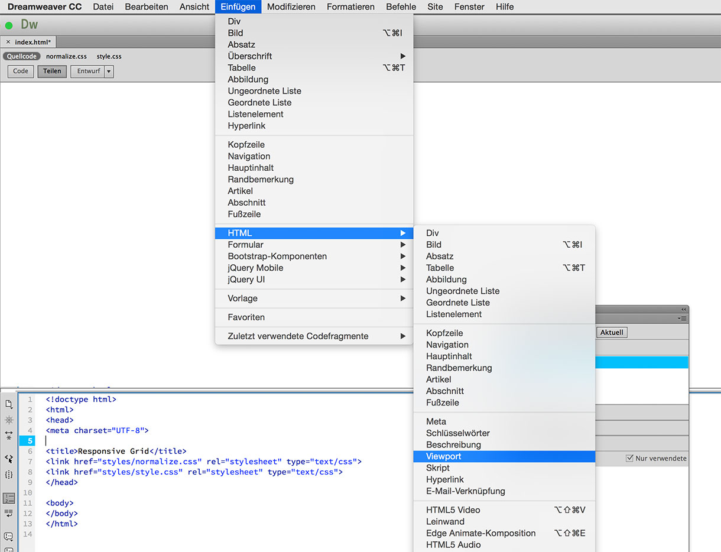Choose Abbildung in the main Einfügen menu
The height and width of the screenshot is (552, 721).
[314, 79]
